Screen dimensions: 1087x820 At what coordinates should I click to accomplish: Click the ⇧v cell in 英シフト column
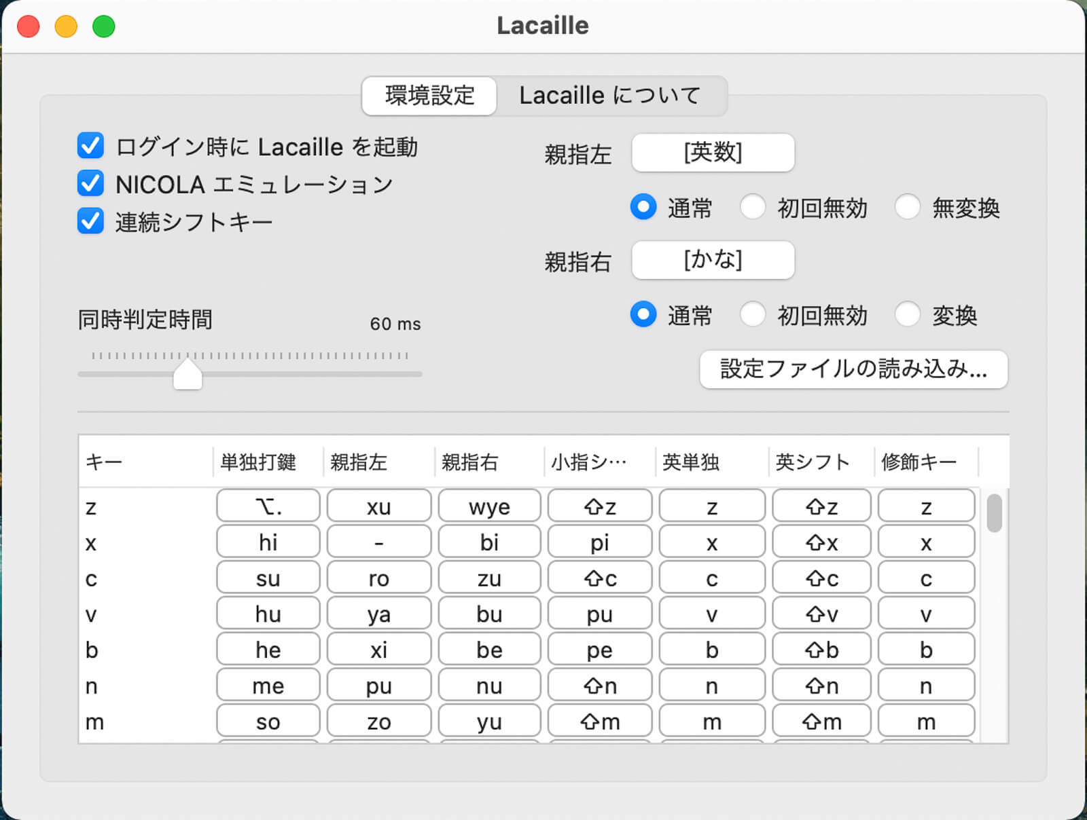point(821,614)
